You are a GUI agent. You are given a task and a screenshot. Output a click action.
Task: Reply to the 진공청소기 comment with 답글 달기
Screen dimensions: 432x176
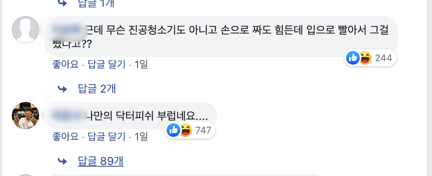tap(106, 65)
